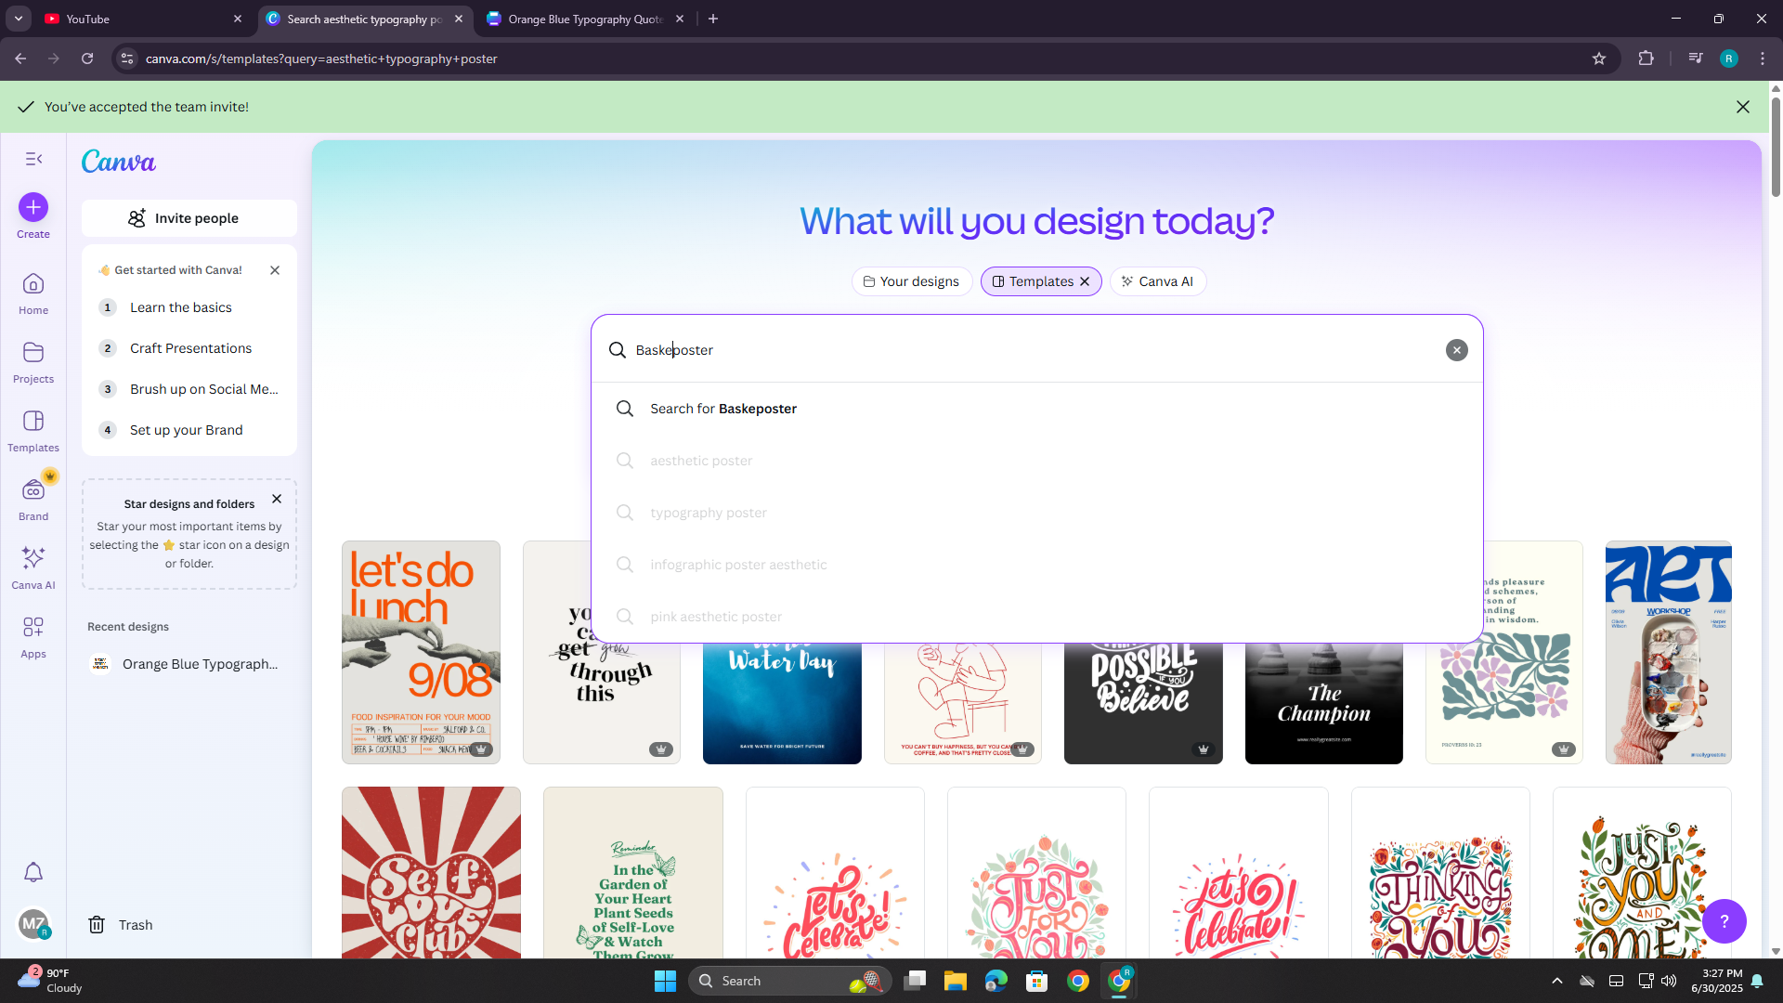Bookmark this page with star icon
The image size is (1783, 1003).
[x=1599, y=59]
